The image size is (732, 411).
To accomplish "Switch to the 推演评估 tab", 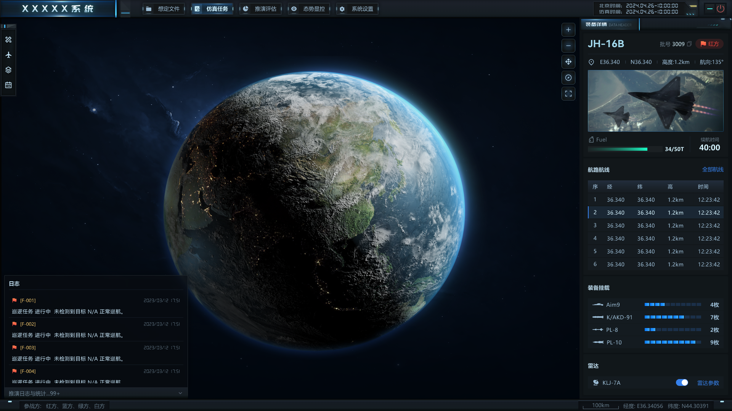I will tap(260, 9).
